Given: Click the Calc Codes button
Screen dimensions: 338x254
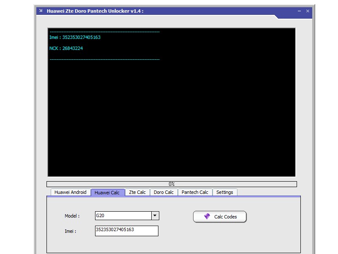Looking at the screenshot, I should [x=220, y=217].
